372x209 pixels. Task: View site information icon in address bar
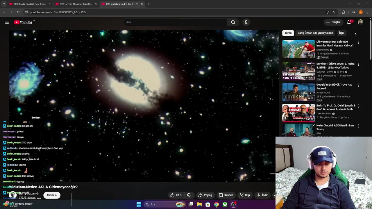(26, 12)
